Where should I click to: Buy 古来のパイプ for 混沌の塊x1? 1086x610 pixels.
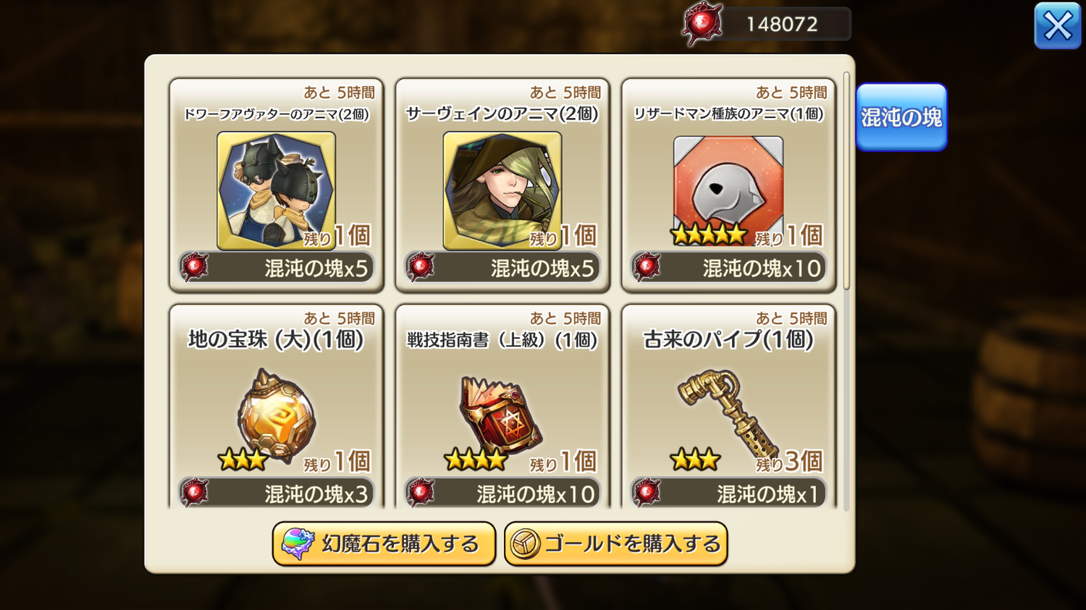(x=728, y=493)
